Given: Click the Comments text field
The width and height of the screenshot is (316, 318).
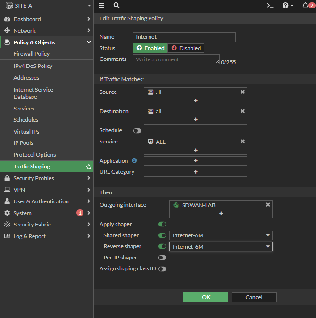Looking at the screenshot, I should coord(175,59).
